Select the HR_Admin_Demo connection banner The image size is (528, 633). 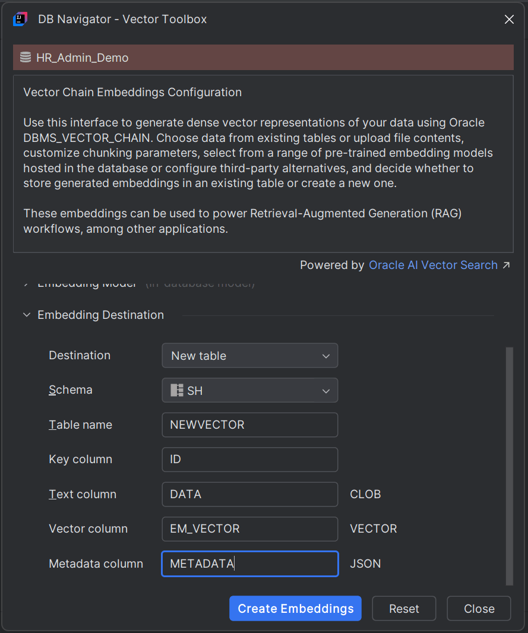click(x=263, y=57)
